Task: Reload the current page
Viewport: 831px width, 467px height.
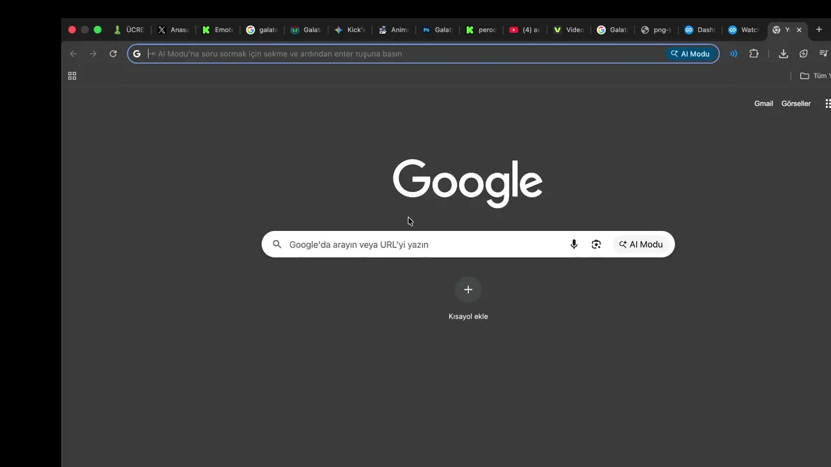Action: tap(113, 54)
